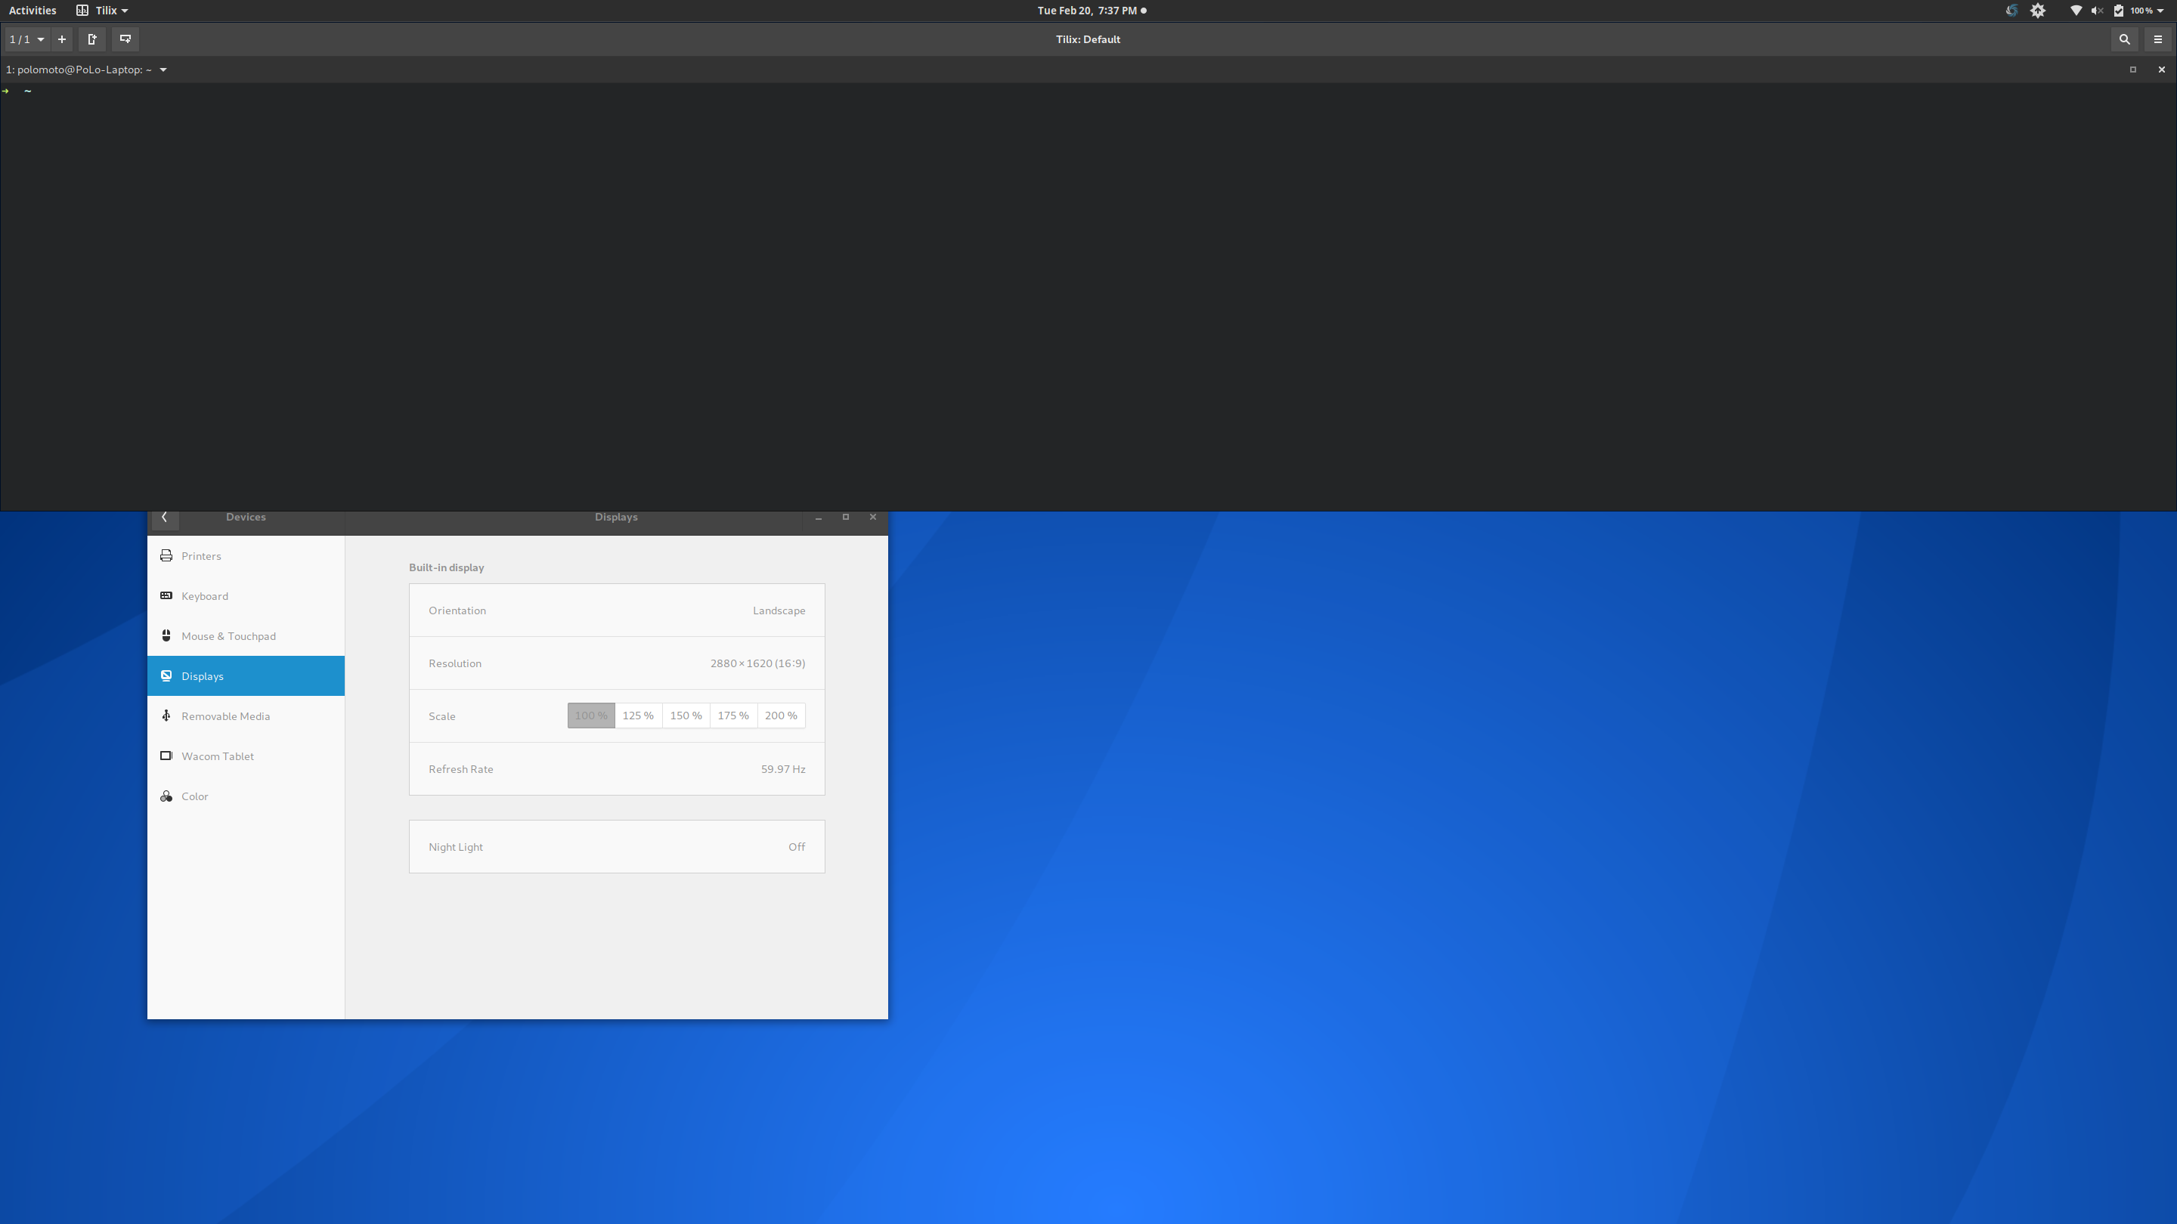Select the 125 % scale option
Screen dimensions: 2177x1224
[638, 716]
